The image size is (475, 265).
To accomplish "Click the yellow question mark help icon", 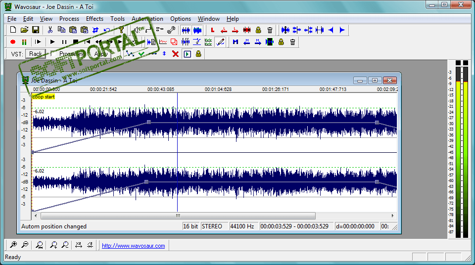I will pos(121,30).
